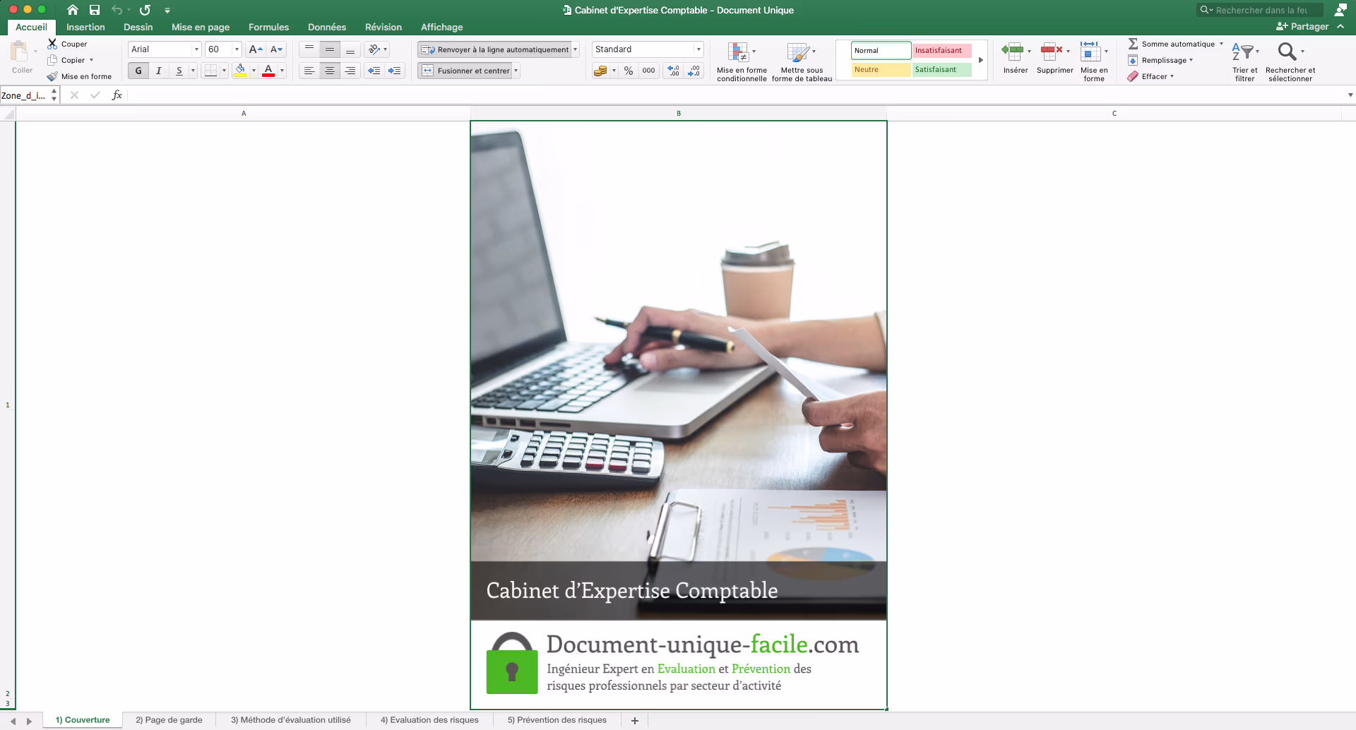This screenshot has height=730, width=1356.
Task: Toggle center horizontal alignment
Action: coord(330,71)
